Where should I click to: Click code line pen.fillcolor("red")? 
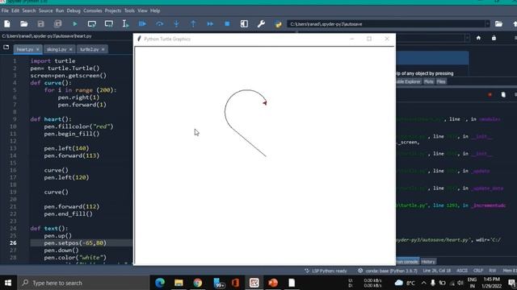[78, 126]
